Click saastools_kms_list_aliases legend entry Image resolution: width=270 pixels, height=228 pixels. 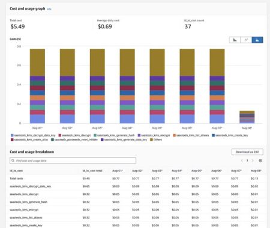(x=191, y=135)
